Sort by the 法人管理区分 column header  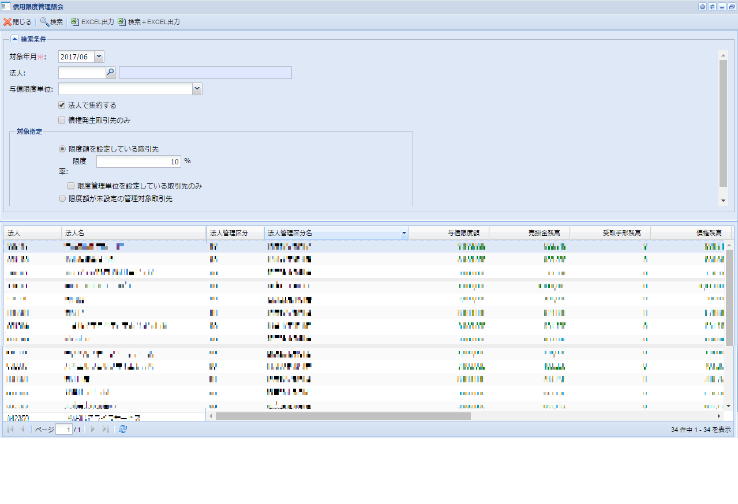pos(235,233)
